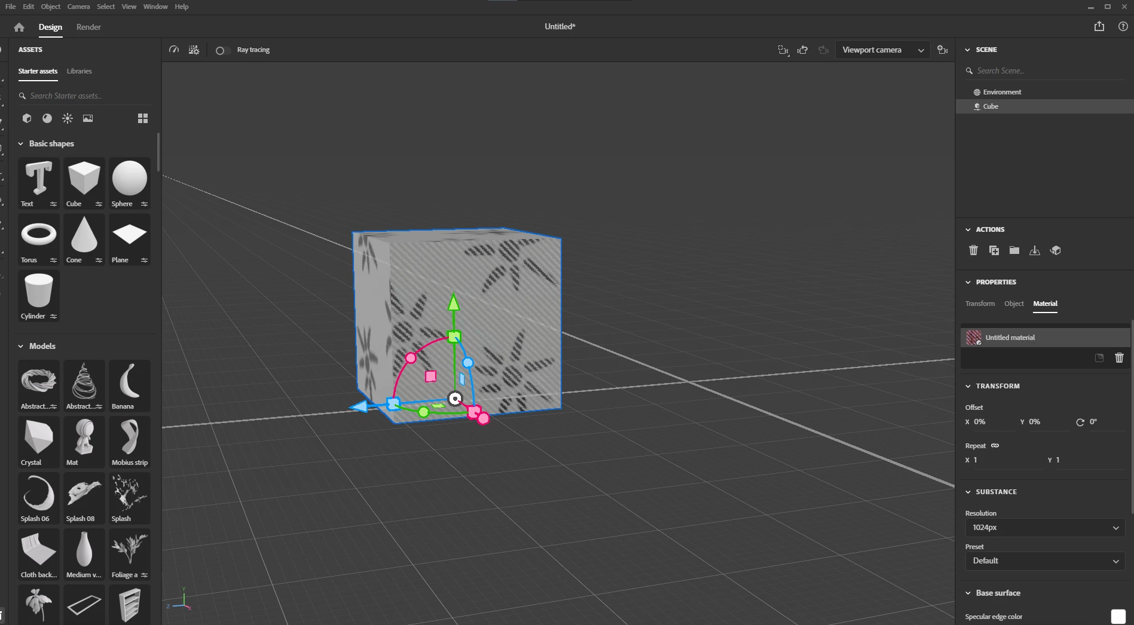Click the Offset X value field
Viewport: 1134px width, 625px height.
click(994, 422)
